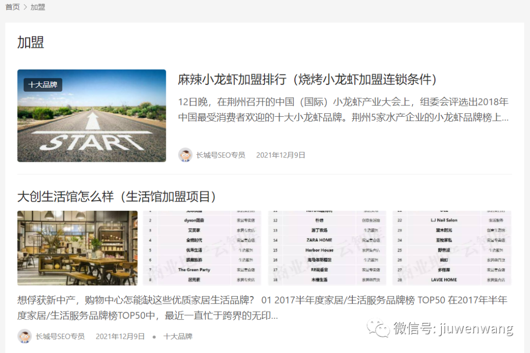Click the leftmost brand ranking table thumbnail
Viewport: 530px width, 353px height.
[x=203, y=248]
